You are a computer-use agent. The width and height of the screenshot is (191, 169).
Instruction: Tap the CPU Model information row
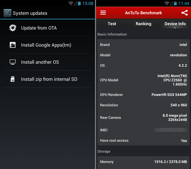tap(144, 80)
